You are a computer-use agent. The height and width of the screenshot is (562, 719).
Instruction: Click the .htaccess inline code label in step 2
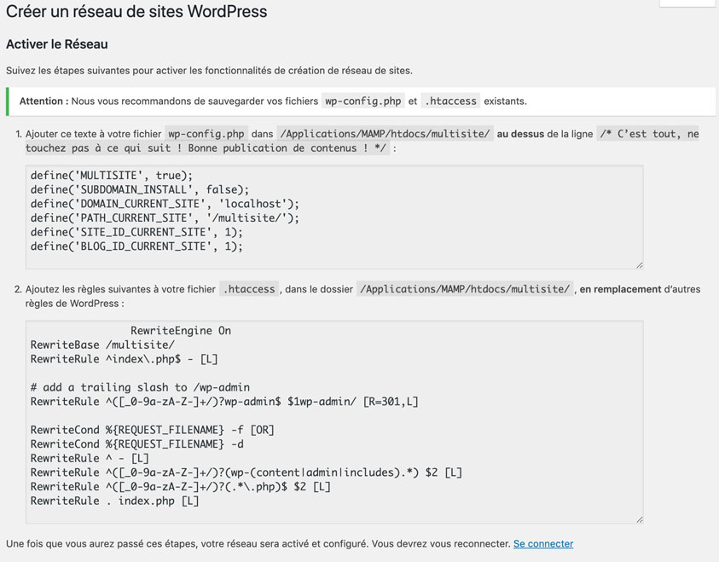[x=248, y=289]
